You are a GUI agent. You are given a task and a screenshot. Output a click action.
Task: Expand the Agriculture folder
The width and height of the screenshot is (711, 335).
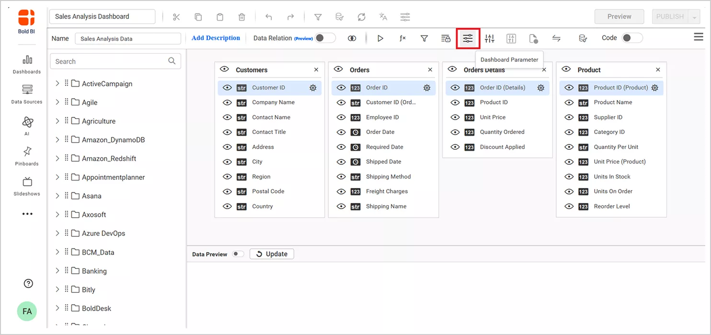click(57, 121)
